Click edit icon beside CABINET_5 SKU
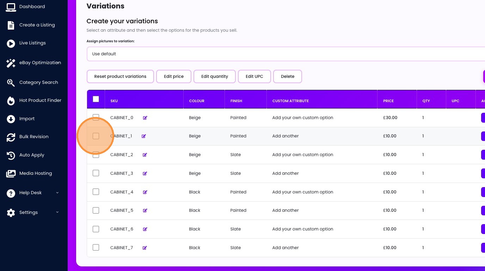This screenshot has height=271, width=485. pos(145,211)
